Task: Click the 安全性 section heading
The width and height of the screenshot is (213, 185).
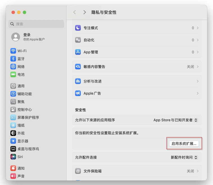Action: (80, 110)
